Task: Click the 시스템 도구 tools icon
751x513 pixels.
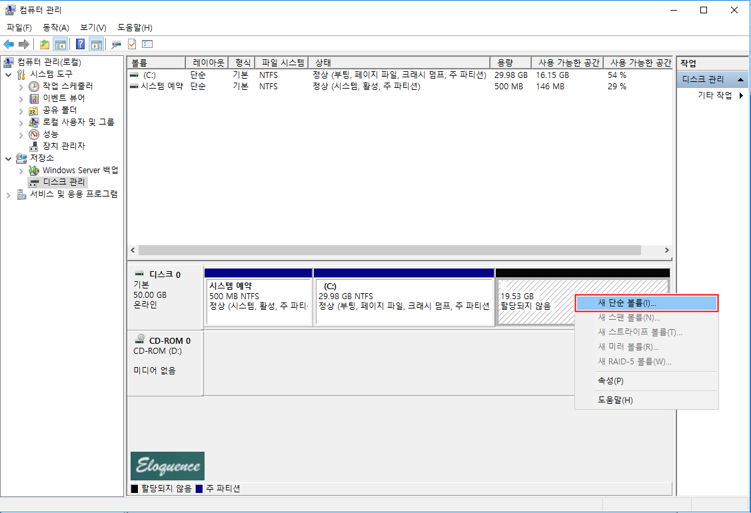Action: click(x=21, y=75)
